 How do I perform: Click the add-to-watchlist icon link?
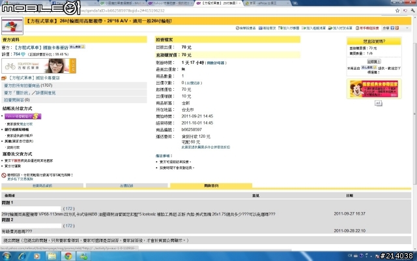point(313,28)
